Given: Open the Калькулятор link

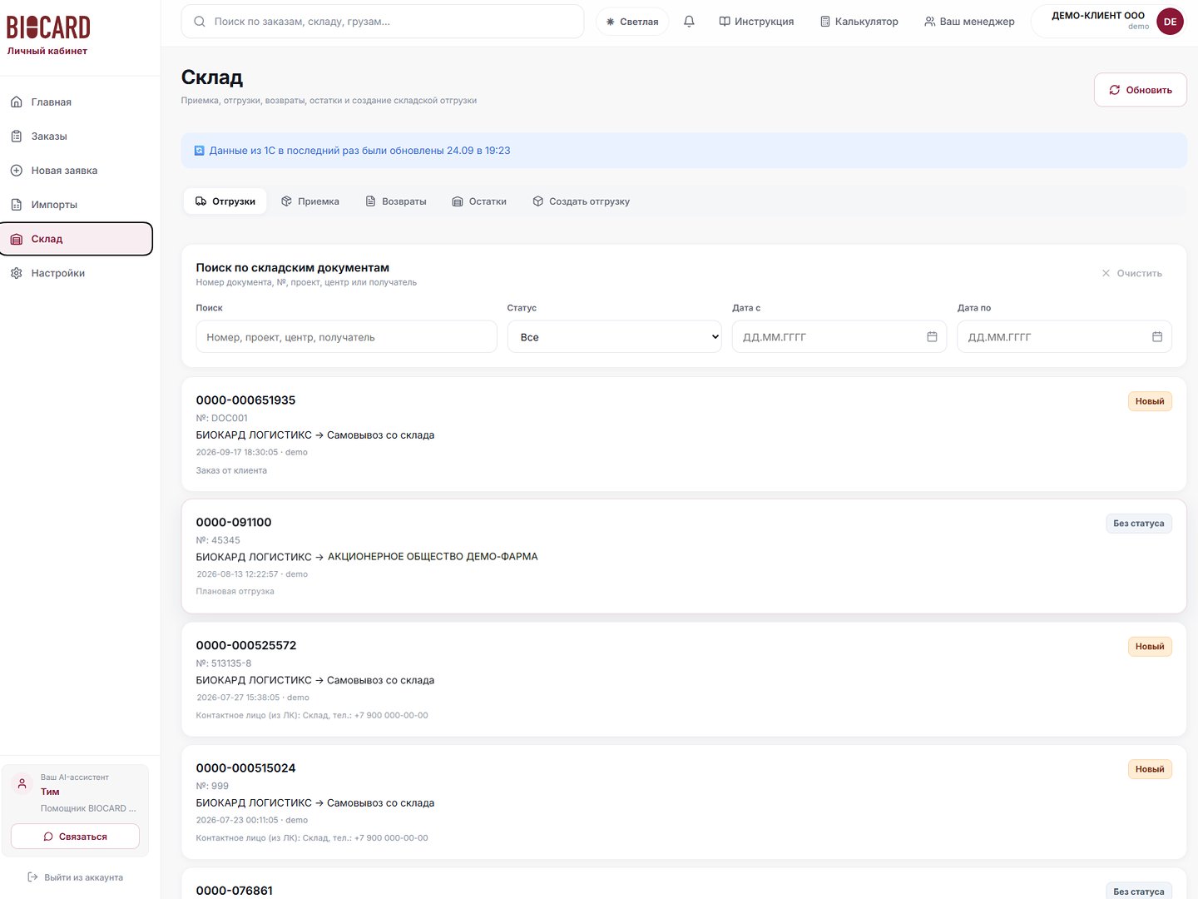Looking at the screenshot, I should click(x=859, y=22).
